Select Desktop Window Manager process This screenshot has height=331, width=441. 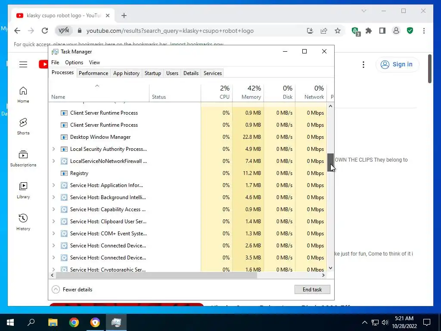187,137
